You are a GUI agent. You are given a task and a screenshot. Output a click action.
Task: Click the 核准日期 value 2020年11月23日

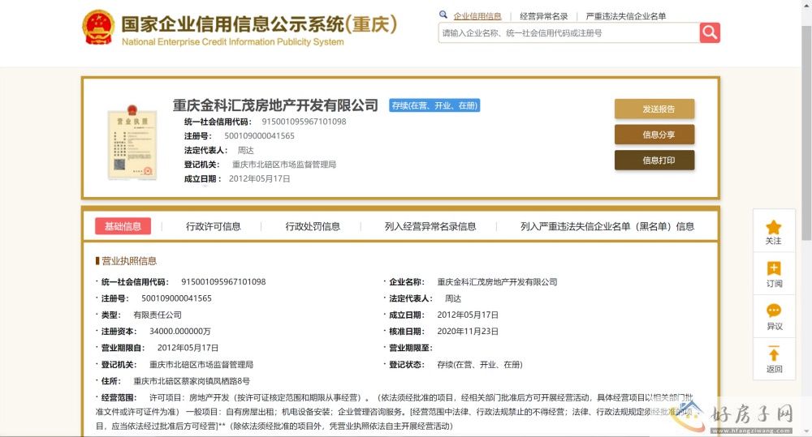coord(468,332)
